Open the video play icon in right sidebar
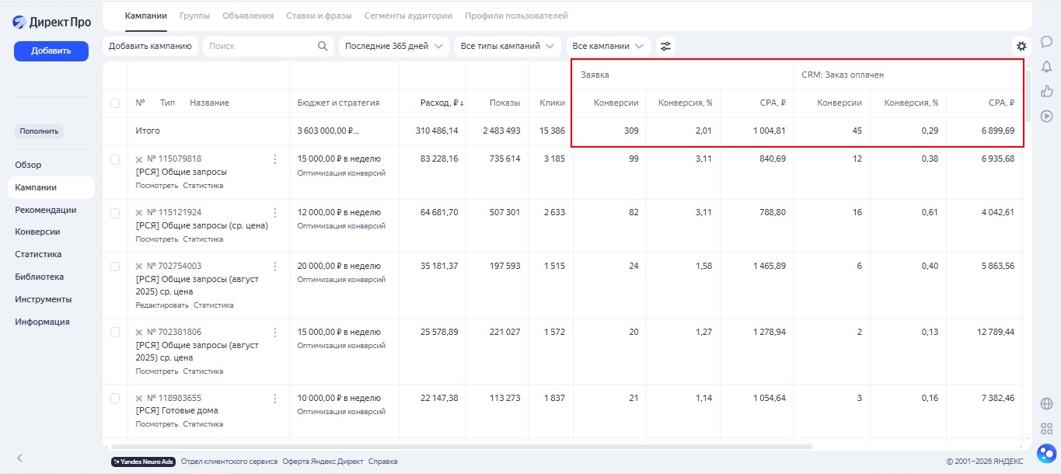The width and height of the screenshot is (1061, 474). point(1046,116)
